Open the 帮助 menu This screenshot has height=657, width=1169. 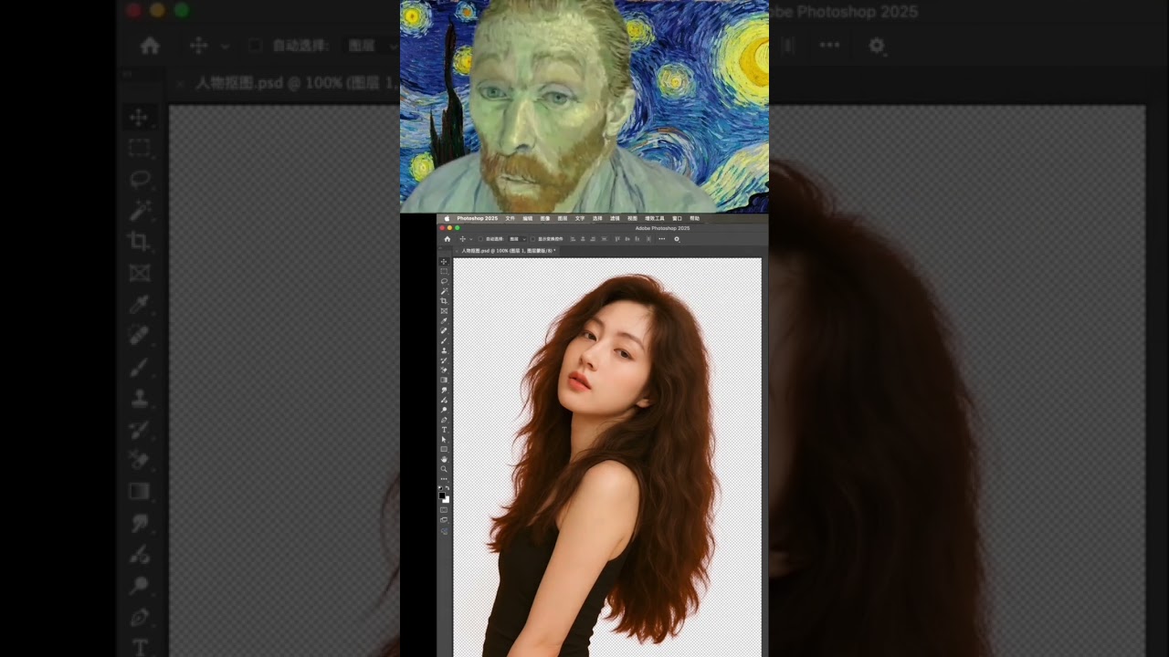coord(694,218)
